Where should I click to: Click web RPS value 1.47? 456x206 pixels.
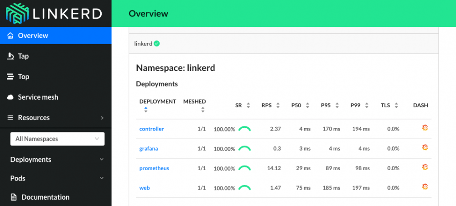coord(275,188)
